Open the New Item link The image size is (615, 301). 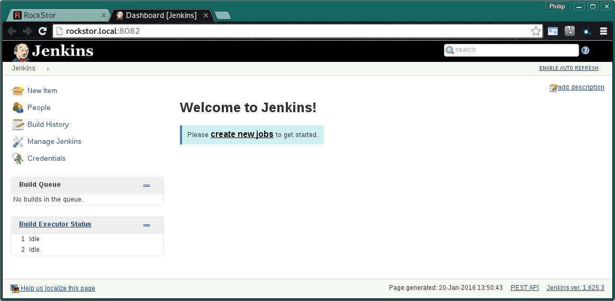coord(42,90)
